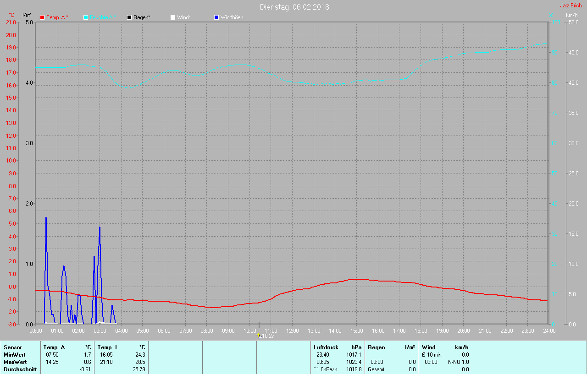Click the black Regen legend swatch
Viewport: 587px width, 374px height.
[x=129, y=17]
